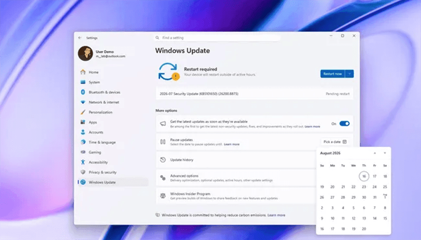
Task: Select date 31 in calendar
Action: (374, 197)
